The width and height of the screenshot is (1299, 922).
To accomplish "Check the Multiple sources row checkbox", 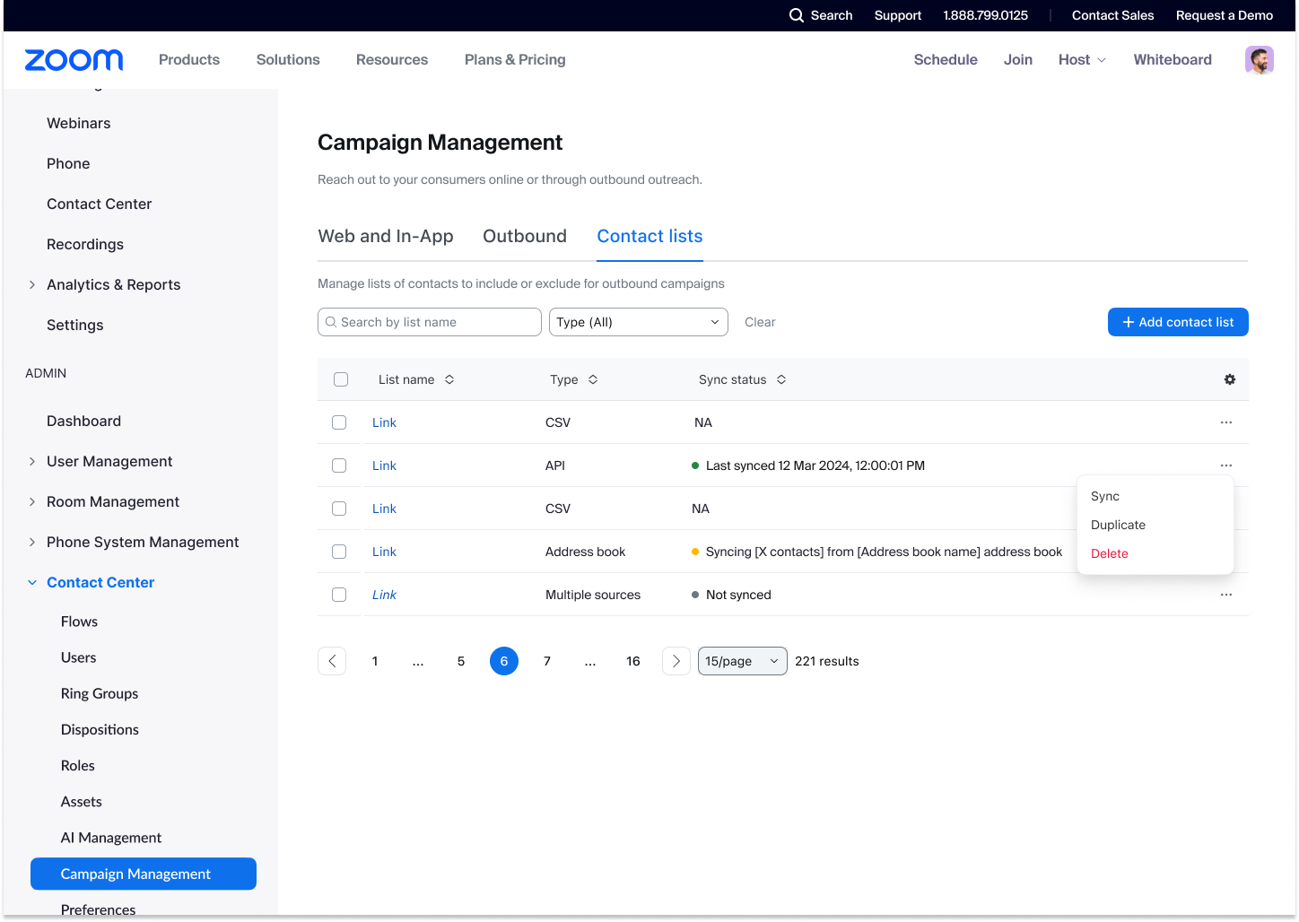I will tap(339, 595).
